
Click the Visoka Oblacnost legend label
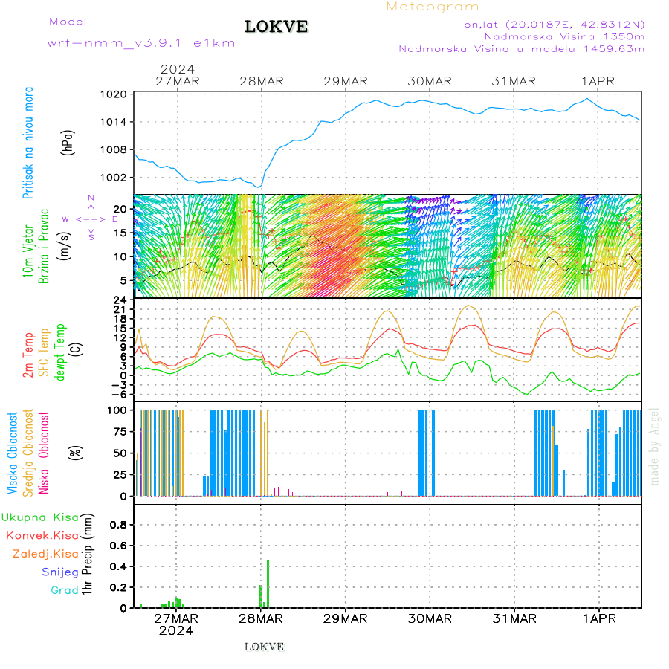pos(13,453)
